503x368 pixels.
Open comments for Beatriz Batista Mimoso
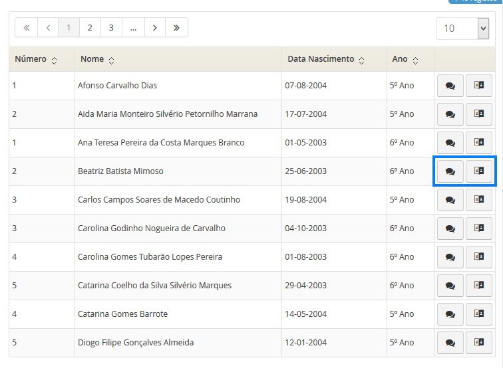[450, 171]
